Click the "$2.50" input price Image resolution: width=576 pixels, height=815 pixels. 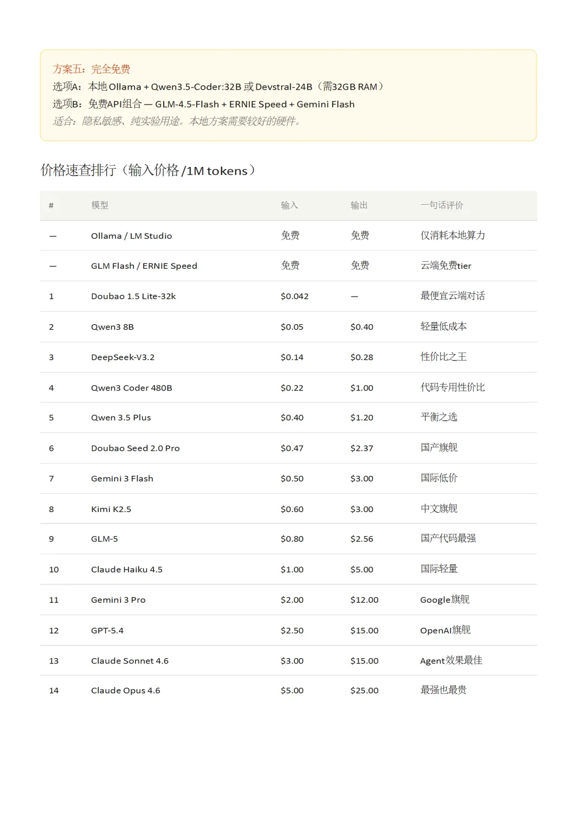coord(292,630)
